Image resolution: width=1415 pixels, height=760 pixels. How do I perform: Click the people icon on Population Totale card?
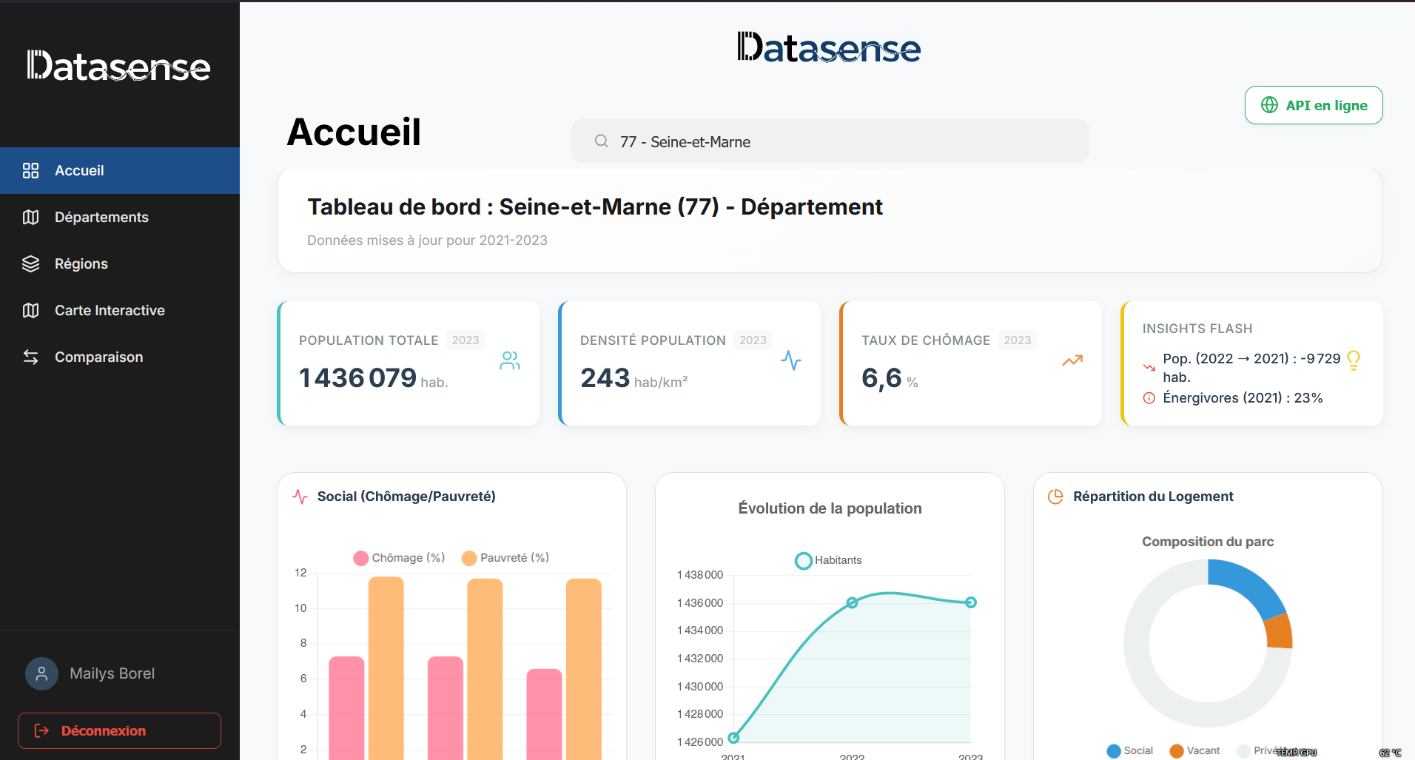510,360
